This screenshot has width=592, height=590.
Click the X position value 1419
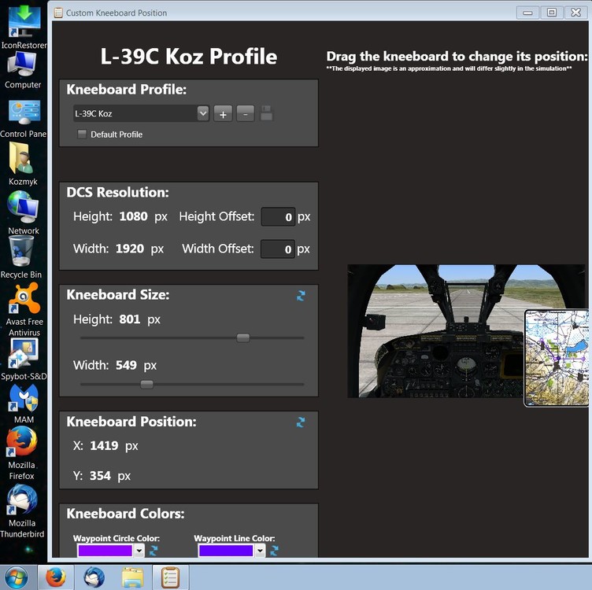pos(104,445)
